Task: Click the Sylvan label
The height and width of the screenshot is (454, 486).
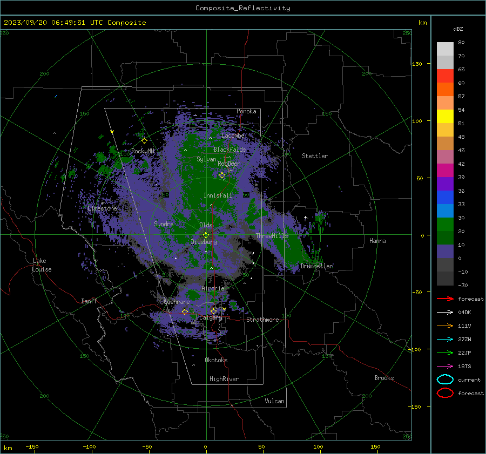Action: (x=206, y=159)
